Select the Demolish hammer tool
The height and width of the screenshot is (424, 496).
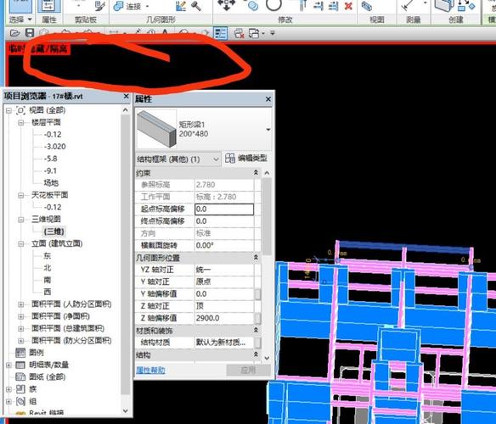tap(196, 6)
